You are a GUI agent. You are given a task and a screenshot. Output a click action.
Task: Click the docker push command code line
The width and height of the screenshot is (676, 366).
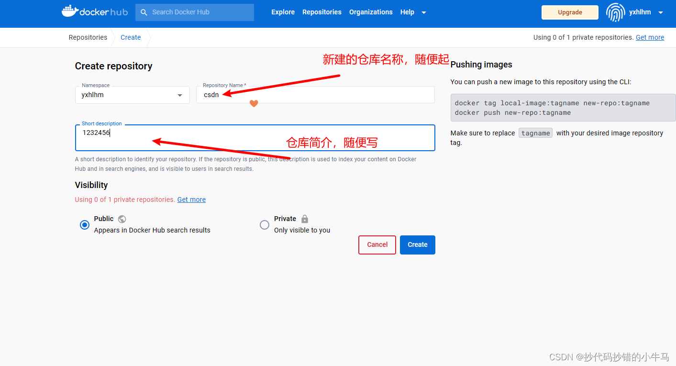(513, 112)
